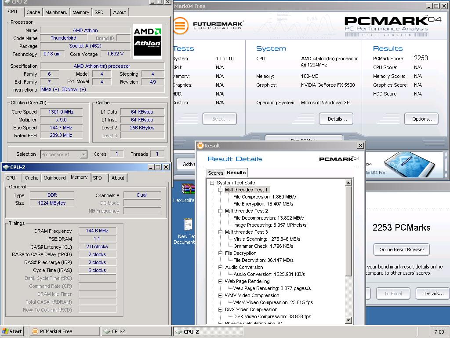Switch to PCMark04 Free in taskbar
450x338 pixels.
[65, 331]
